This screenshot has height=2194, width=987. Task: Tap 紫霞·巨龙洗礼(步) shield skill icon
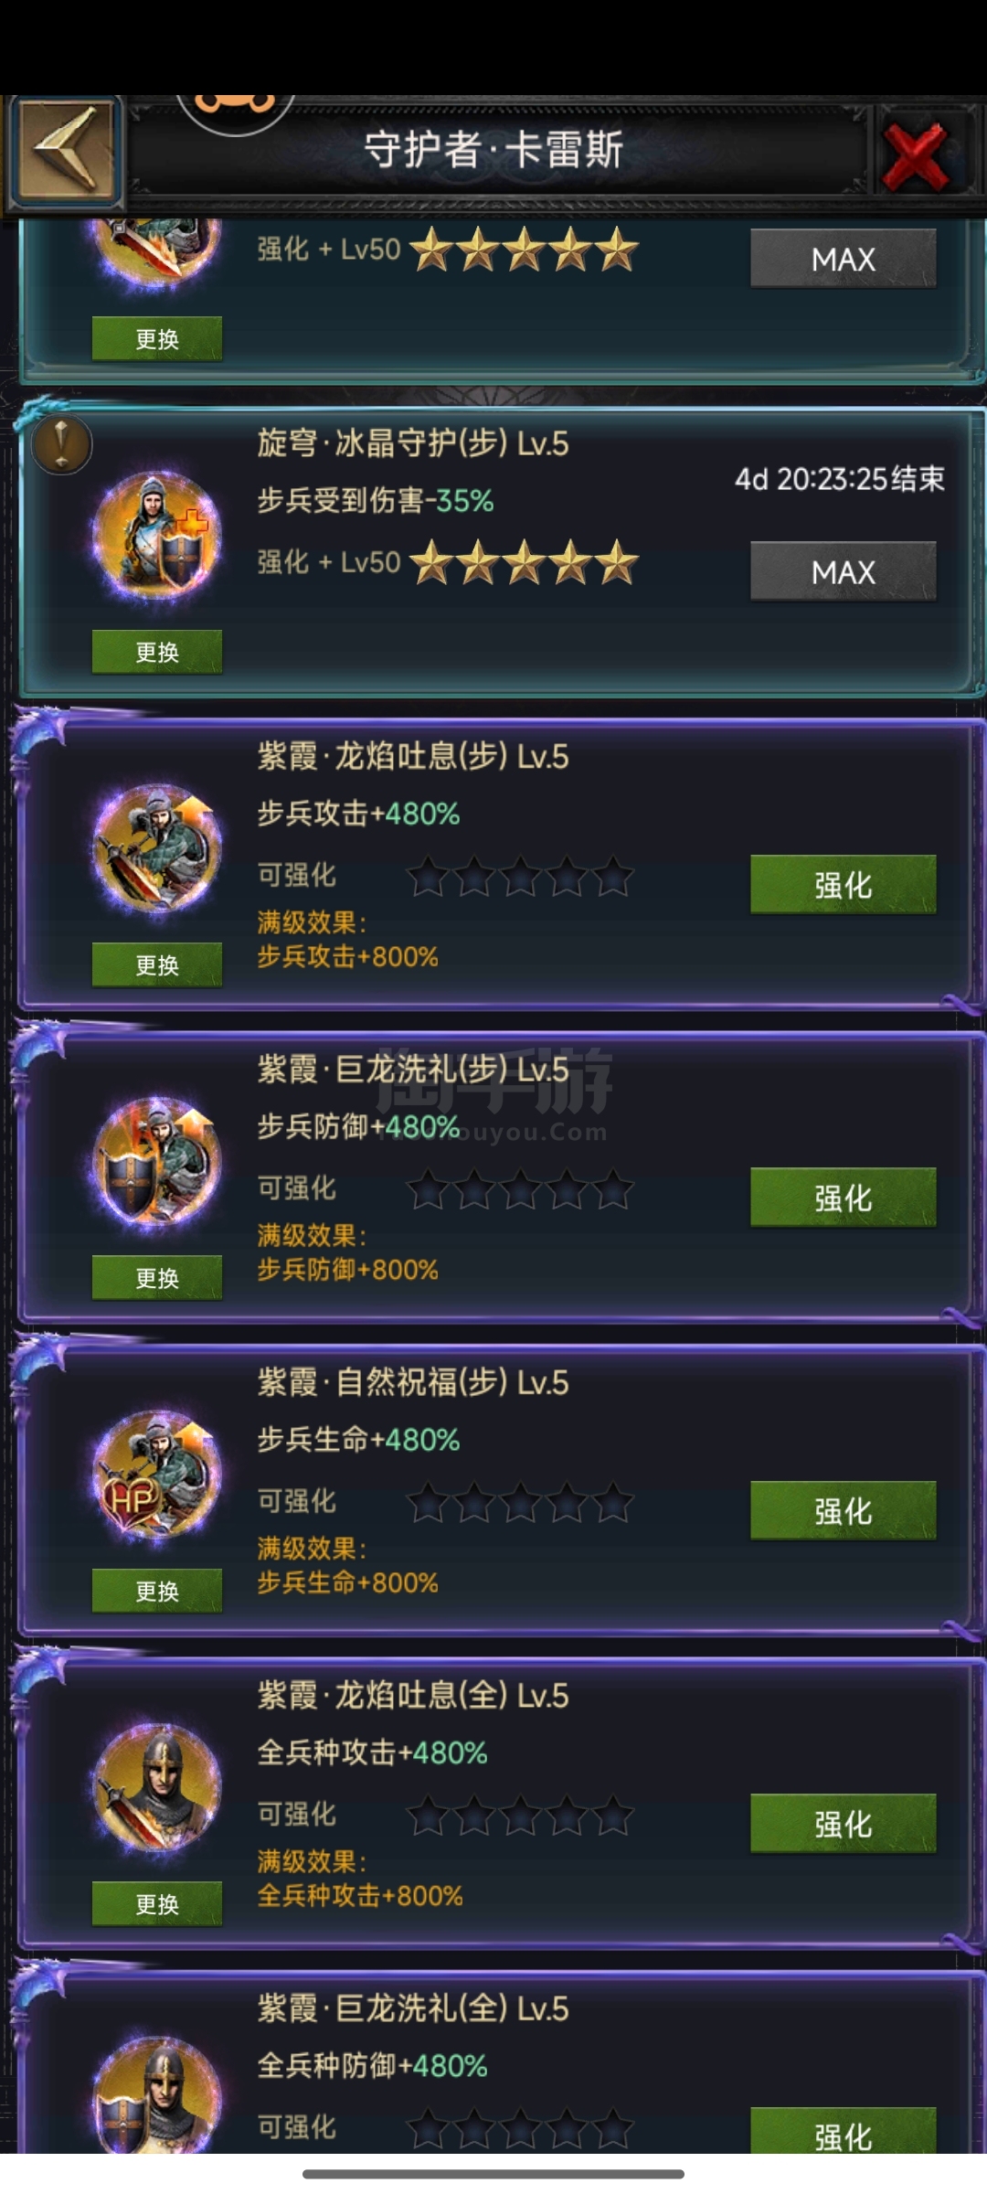tap(157, 1160)
